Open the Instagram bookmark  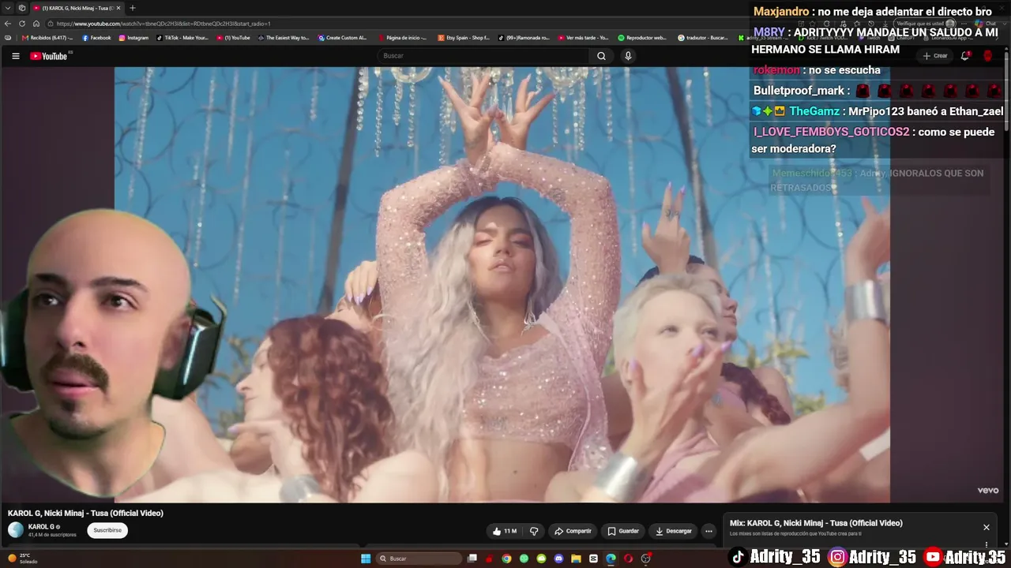[x=133, y=38]
